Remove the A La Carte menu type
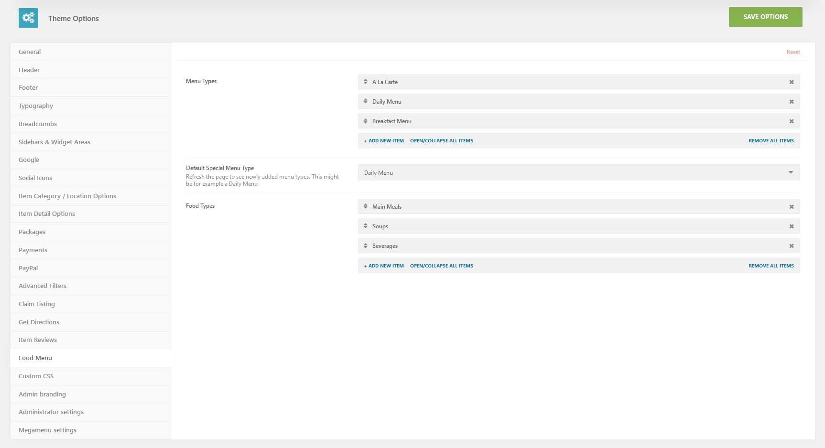825x448 pixels. click(x=792, y=82)
